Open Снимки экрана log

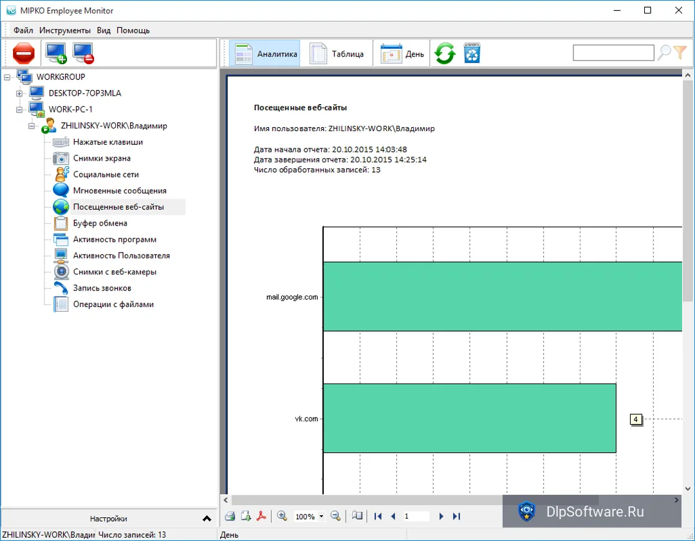(x=102, y=159)
